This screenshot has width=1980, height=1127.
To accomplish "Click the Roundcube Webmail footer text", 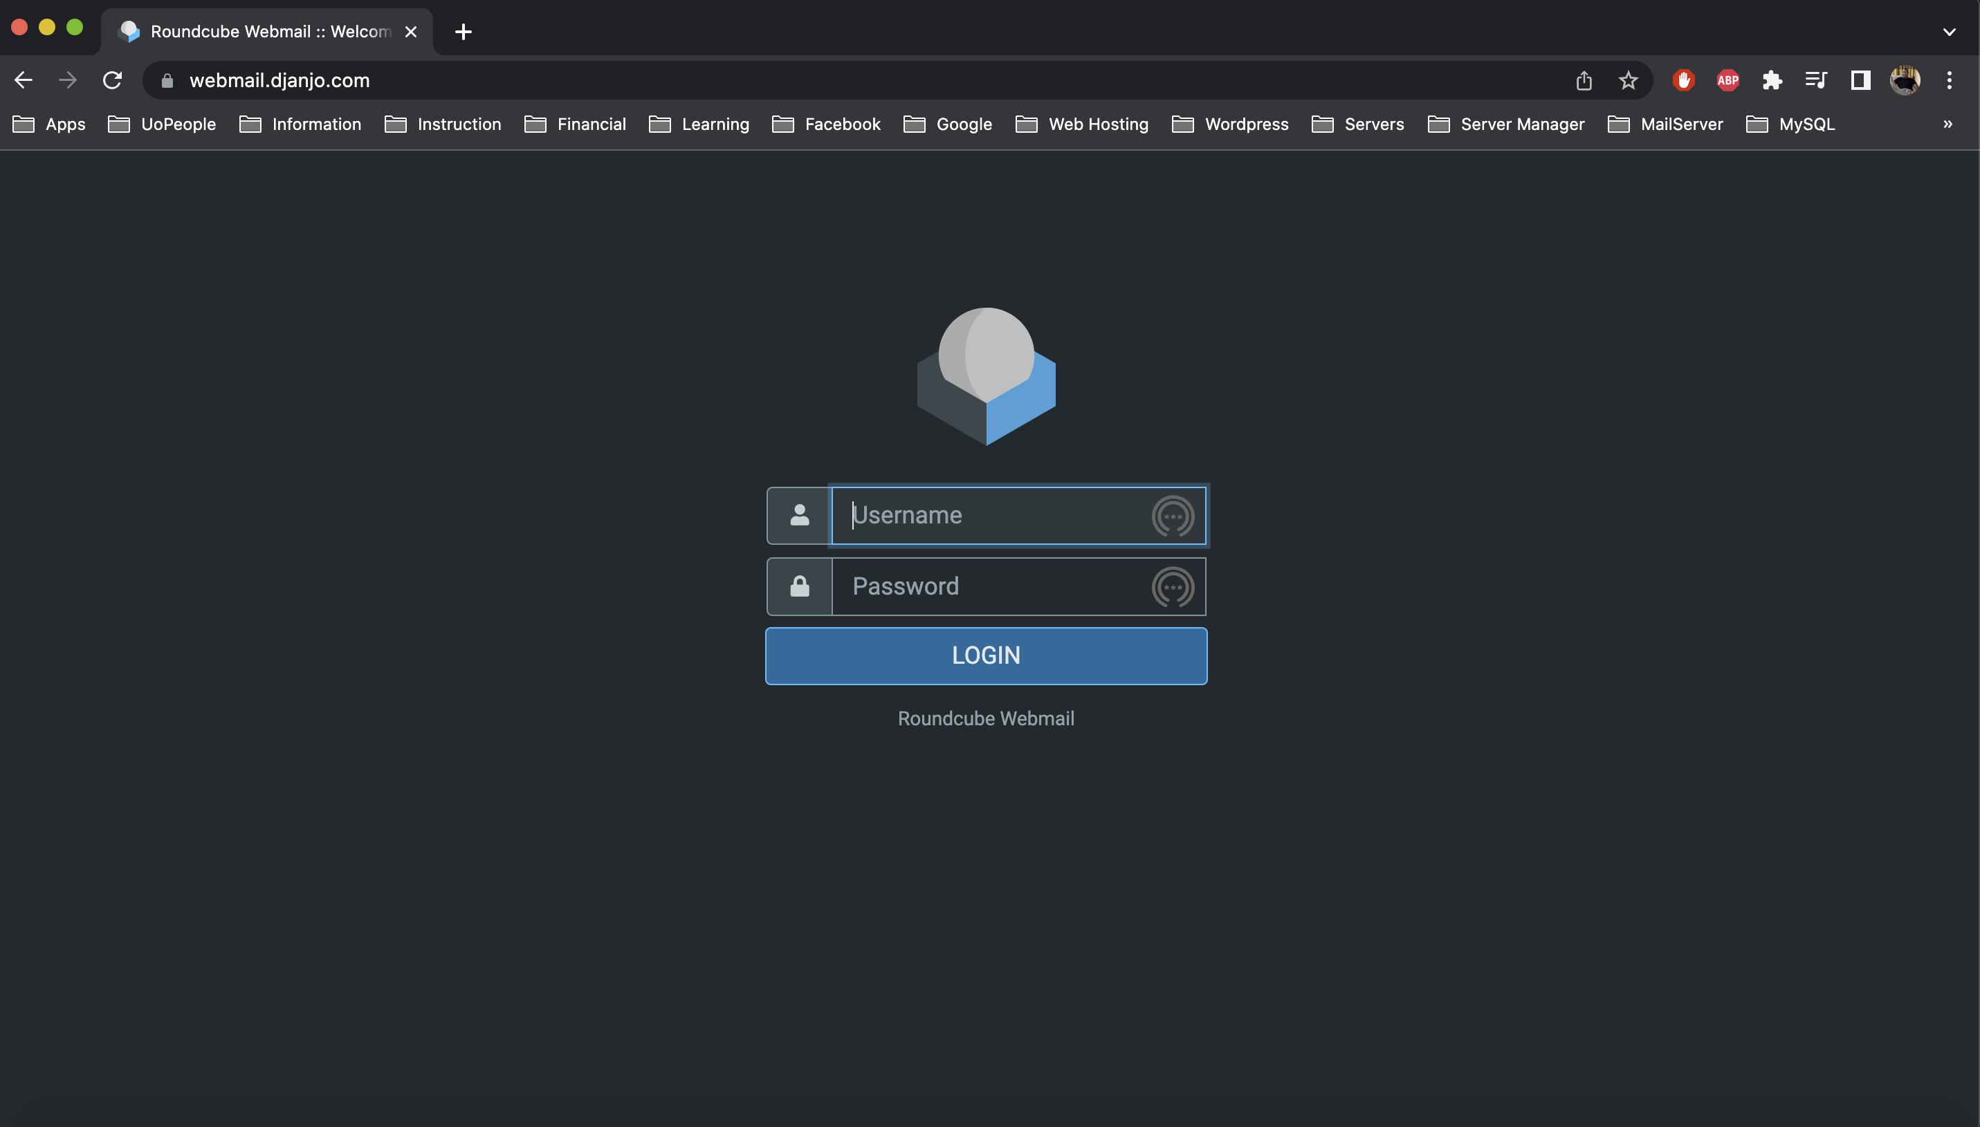I will point(986,718).
